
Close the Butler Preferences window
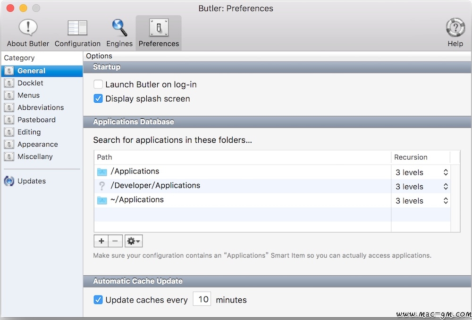click(x=10, y=8)
